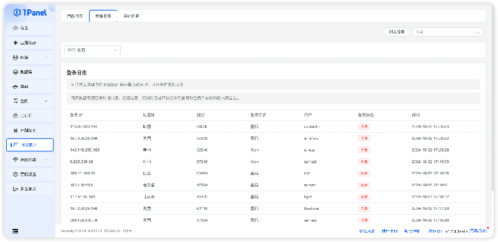This screenshot has width=498, height=242.
Task: Click the Log Out sidebar item
Action: point(30,189)
